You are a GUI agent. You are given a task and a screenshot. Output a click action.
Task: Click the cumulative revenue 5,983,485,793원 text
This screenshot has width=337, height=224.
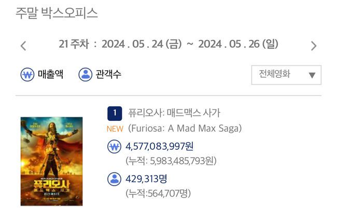coord(171,161)
